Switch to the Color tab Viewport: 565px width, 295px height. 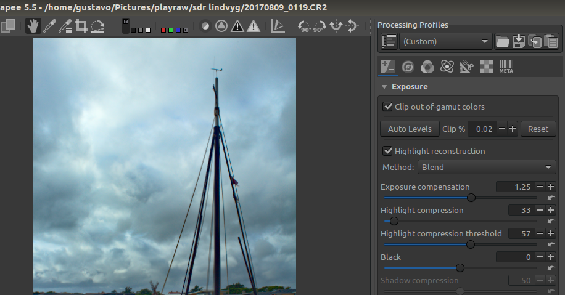427,67
